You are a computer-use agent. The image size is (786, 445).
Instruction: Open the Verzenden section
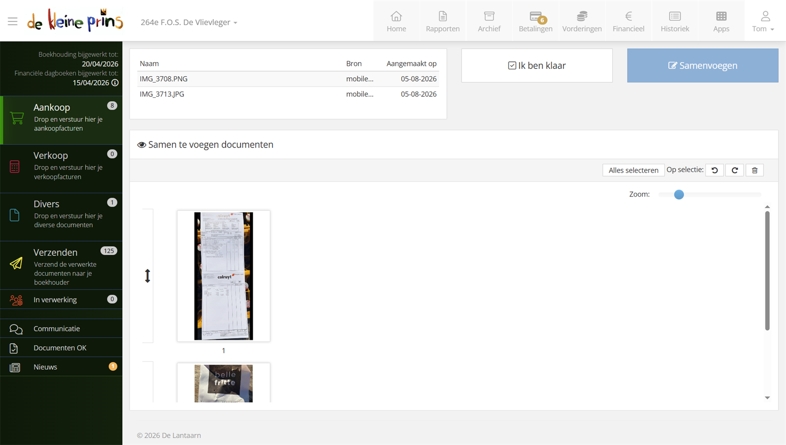point(62,266)
